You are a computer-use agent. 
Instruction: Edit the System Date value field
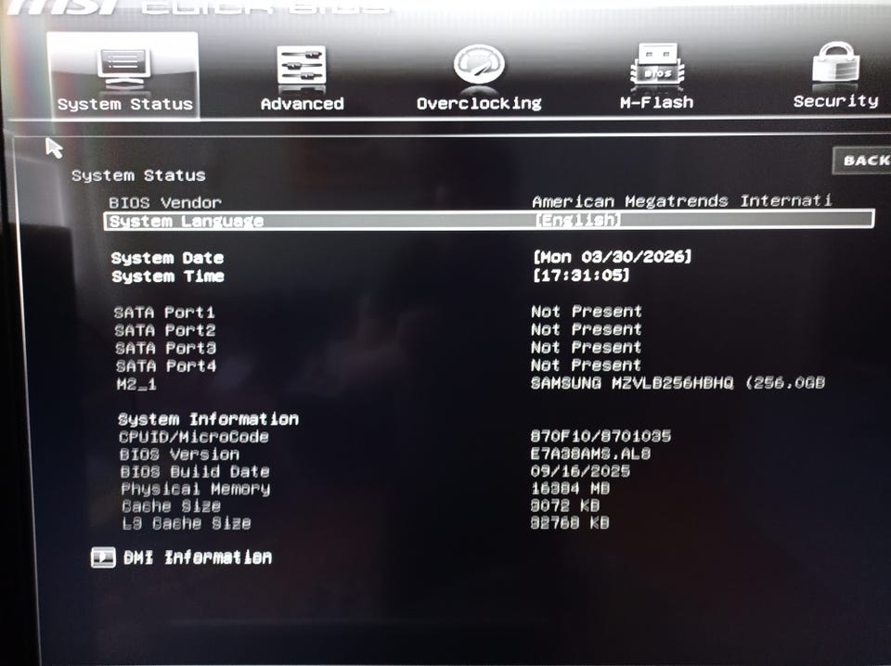[x=612, y=257]
